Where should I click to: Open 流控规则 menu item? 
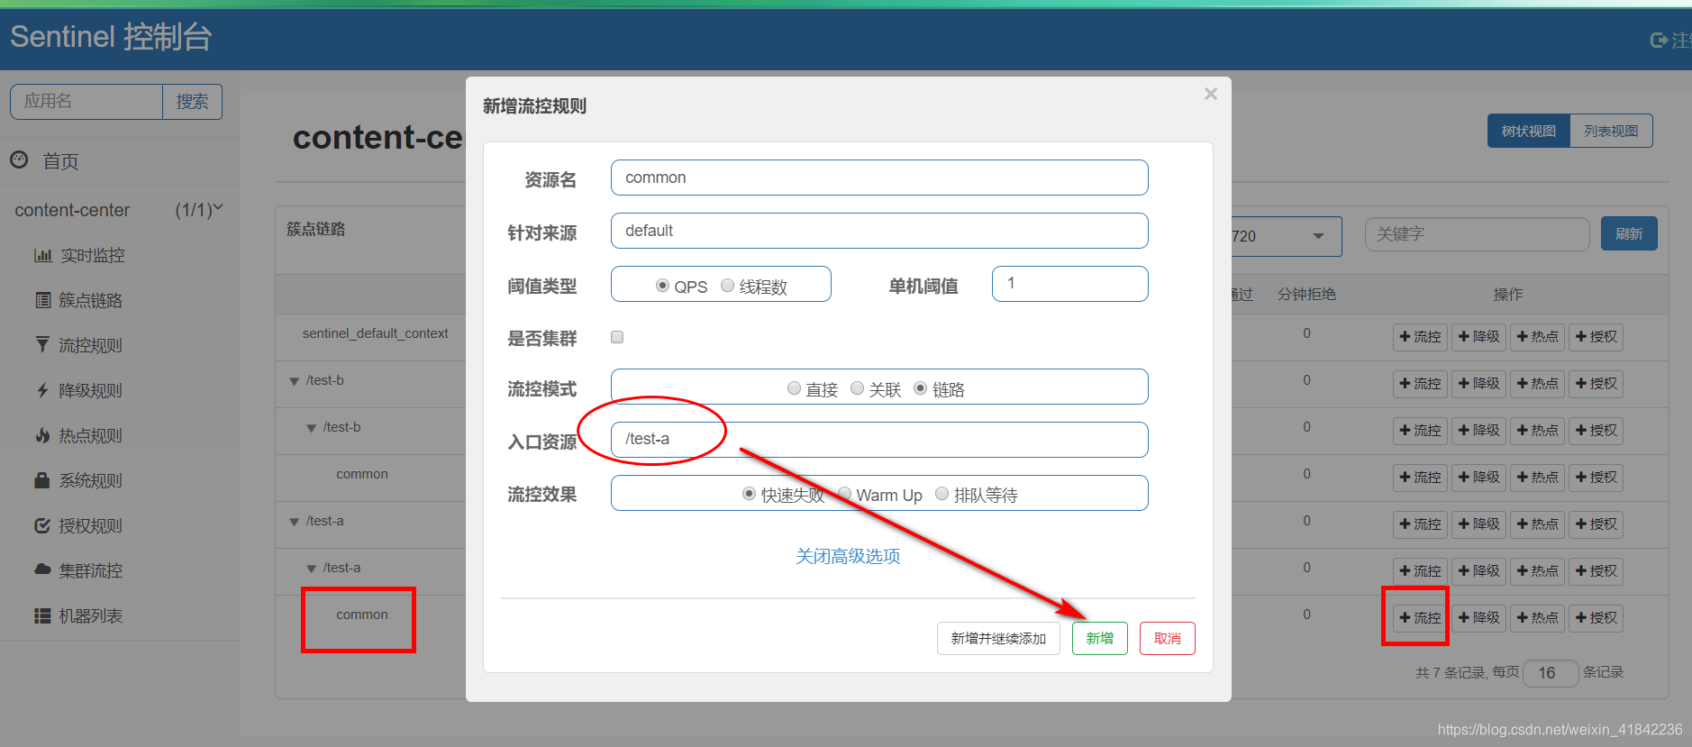coord(90,346)
